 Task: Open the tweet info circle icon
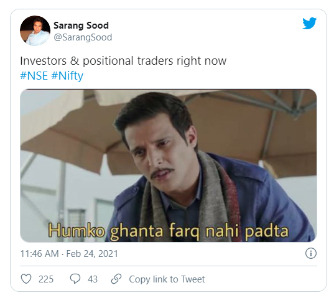(x=311, y=253)
